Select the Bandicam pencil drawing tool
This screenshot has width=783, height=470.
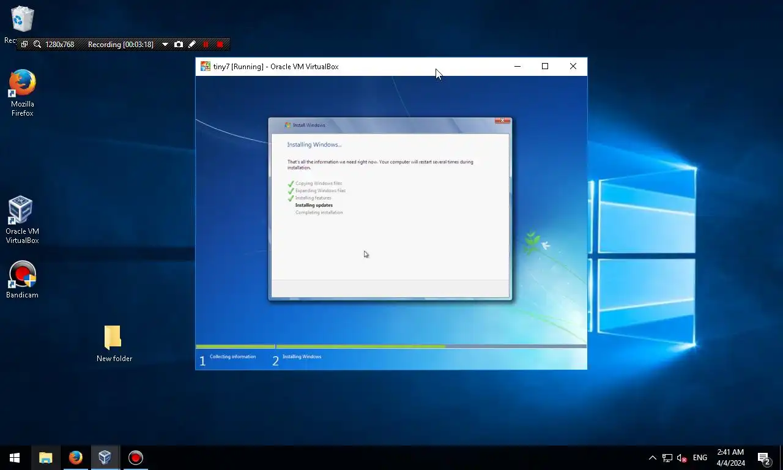point(192,44)
